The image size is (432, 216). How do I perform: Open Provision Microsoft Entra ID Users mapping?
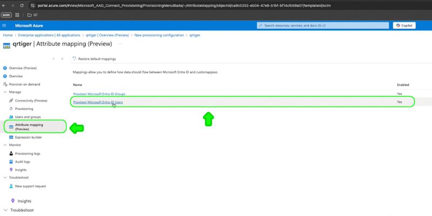point(98,102)
